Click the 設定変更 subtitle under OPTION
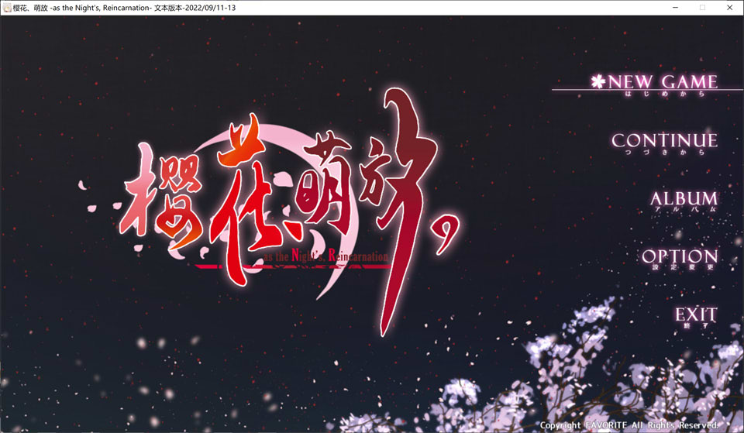This screenshot has width=744, height=433. (681, 269)
